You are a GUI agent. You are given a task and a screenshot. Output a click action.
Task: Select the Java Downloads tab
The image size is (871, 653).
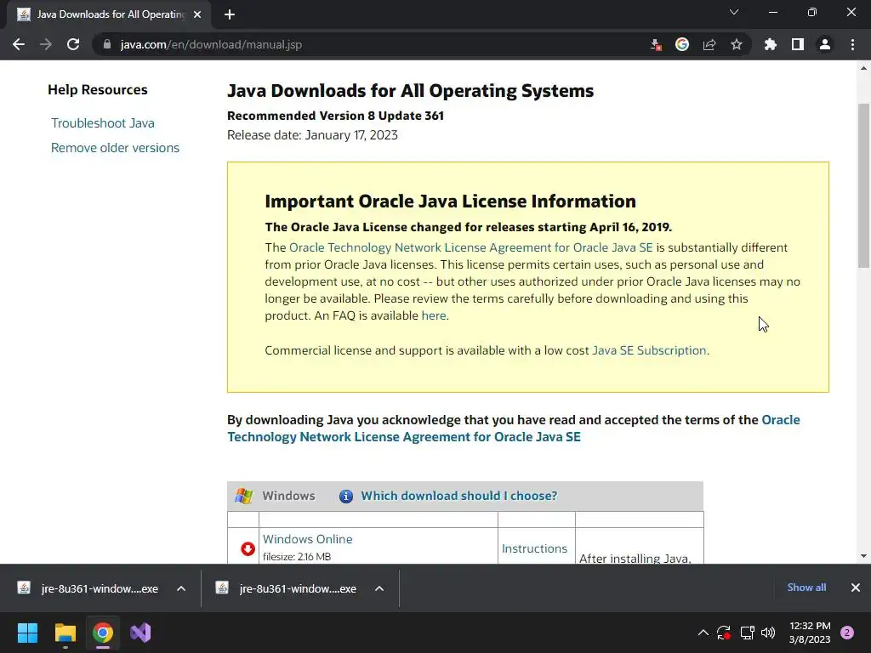click(109, 14)
